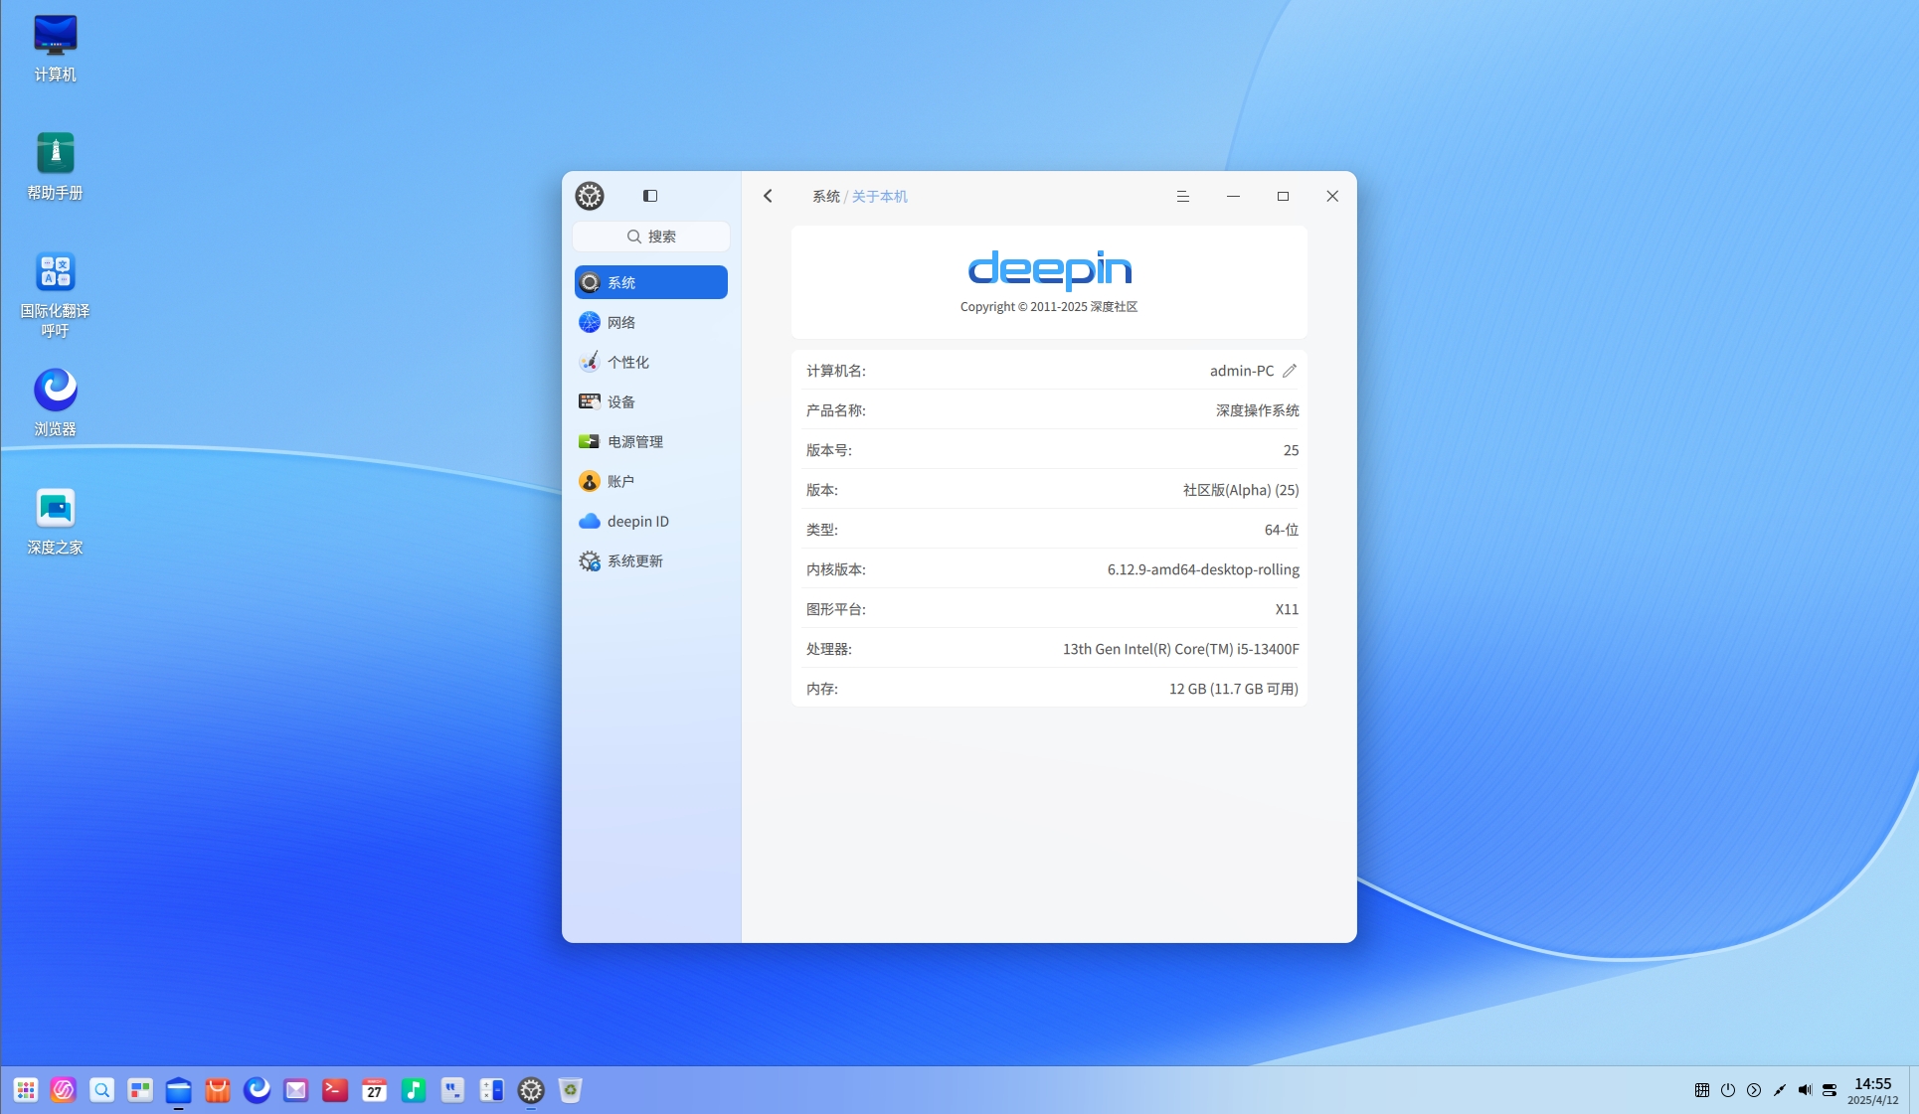Open 深度之家 desktop icon
The width and height of the screenshot is (1919, 1114).
point(55,521)
